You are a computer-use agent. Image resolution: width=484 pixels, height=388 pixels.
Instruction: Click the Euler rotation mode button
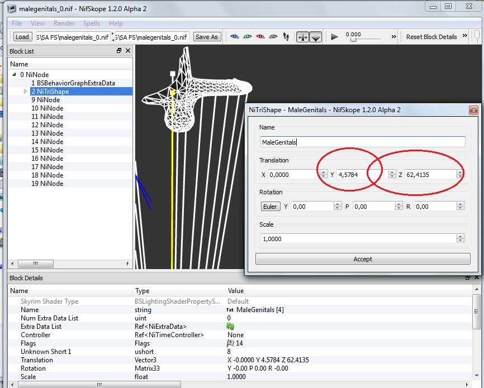point(271,207)
